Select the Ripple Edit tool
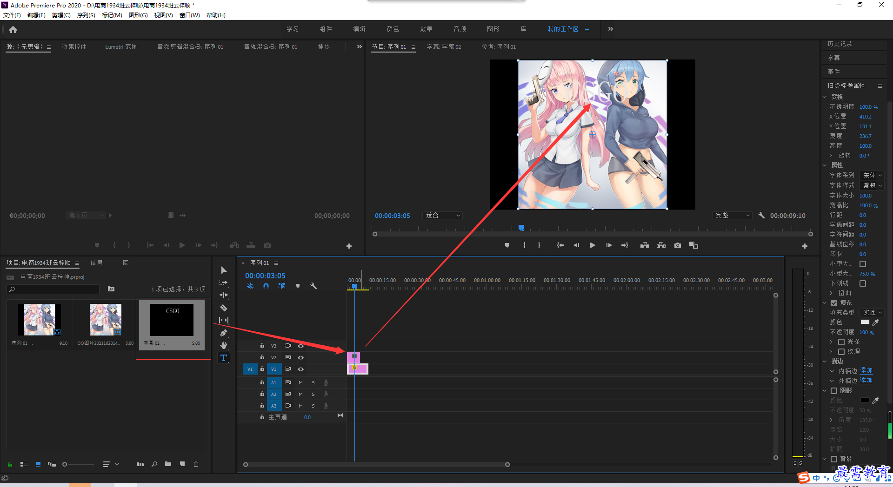 tap(224, 295)
